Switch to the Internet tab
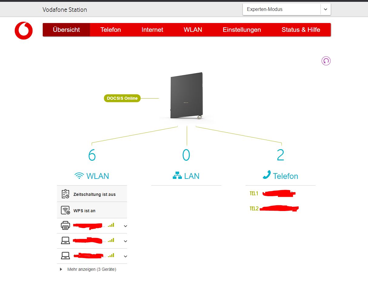This screenshot has width=368, height=285. (x=152, y=30)
